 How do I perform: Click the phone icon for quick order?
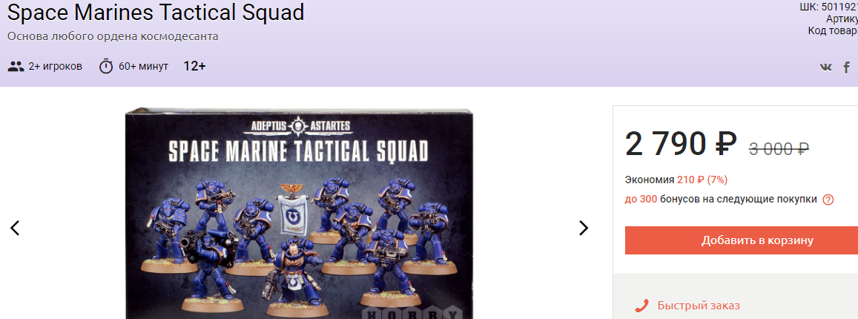click(641, 306)
